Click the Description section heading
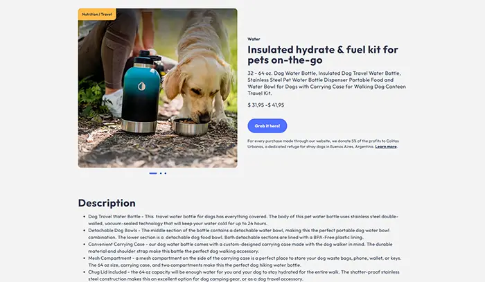 click(107, 203)
